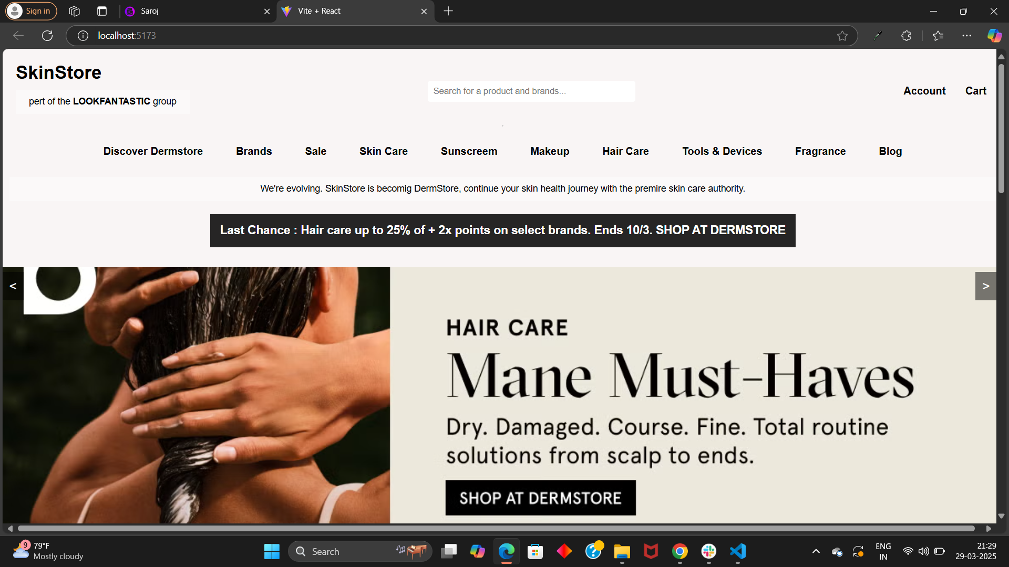The width and height of the screenshot is (1009, 567).
Task: Open File Explorer from taskbar
Action: point(622,551)
